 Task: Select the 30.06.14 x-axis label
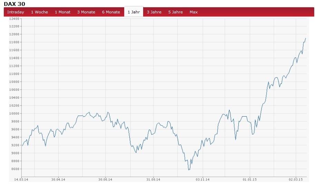106,179
